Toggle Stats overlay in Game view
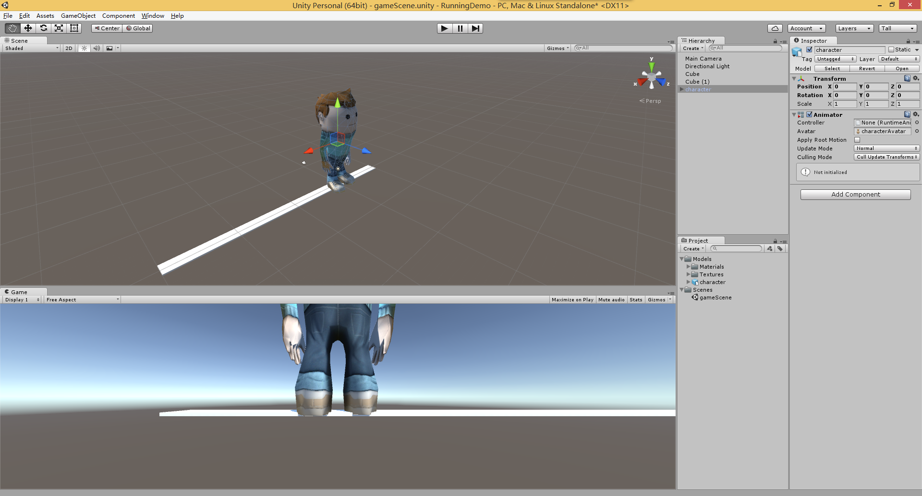Viewport: 922px width, 496px height. (x=636, y=299)
